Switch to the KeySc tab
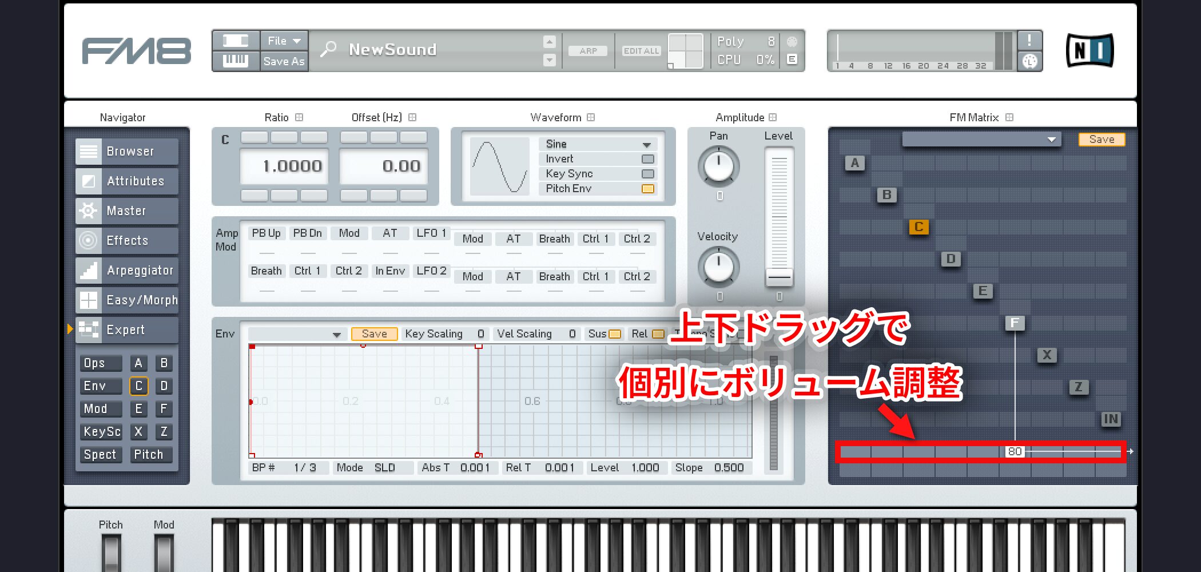The width and height of the screenshot is (1201, 572). point(101,432)
